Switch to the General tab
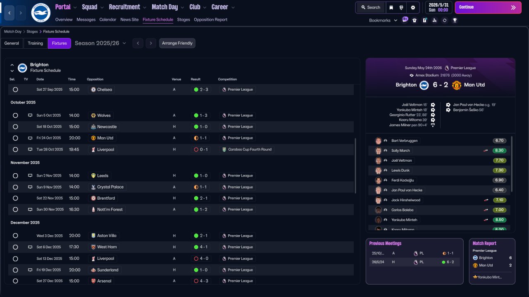 12,43
